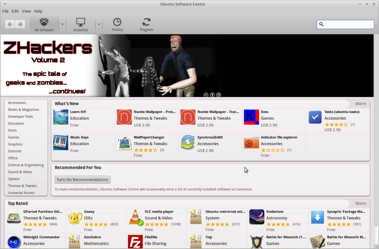Open the GeoGebra icon
Viewport: 379px width, 249px height.
(75, 242)
